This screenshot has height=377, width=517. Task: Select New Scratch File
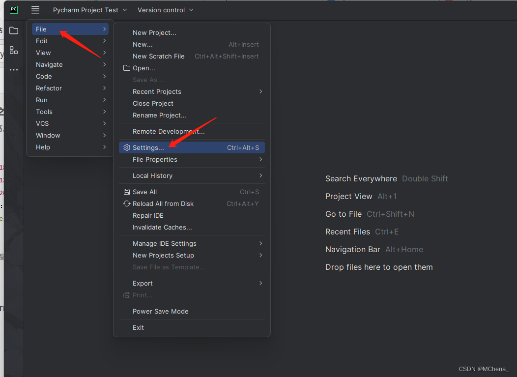point(192,57)
